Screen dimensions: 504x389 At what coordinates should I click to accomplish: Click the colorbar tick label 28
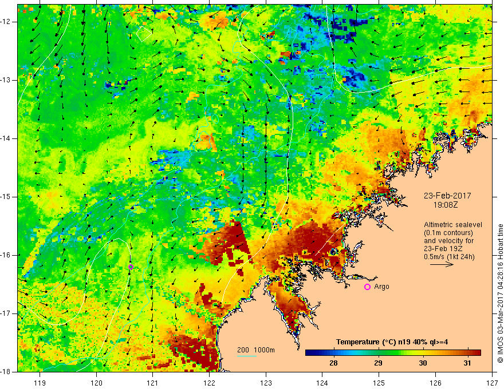[x=334, y=363]
